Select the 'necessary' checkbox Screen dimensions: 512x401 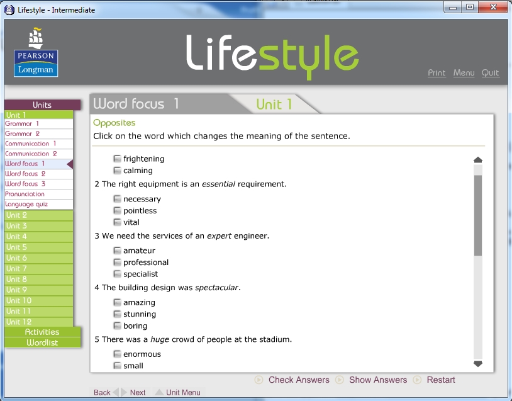pos(117,199)
